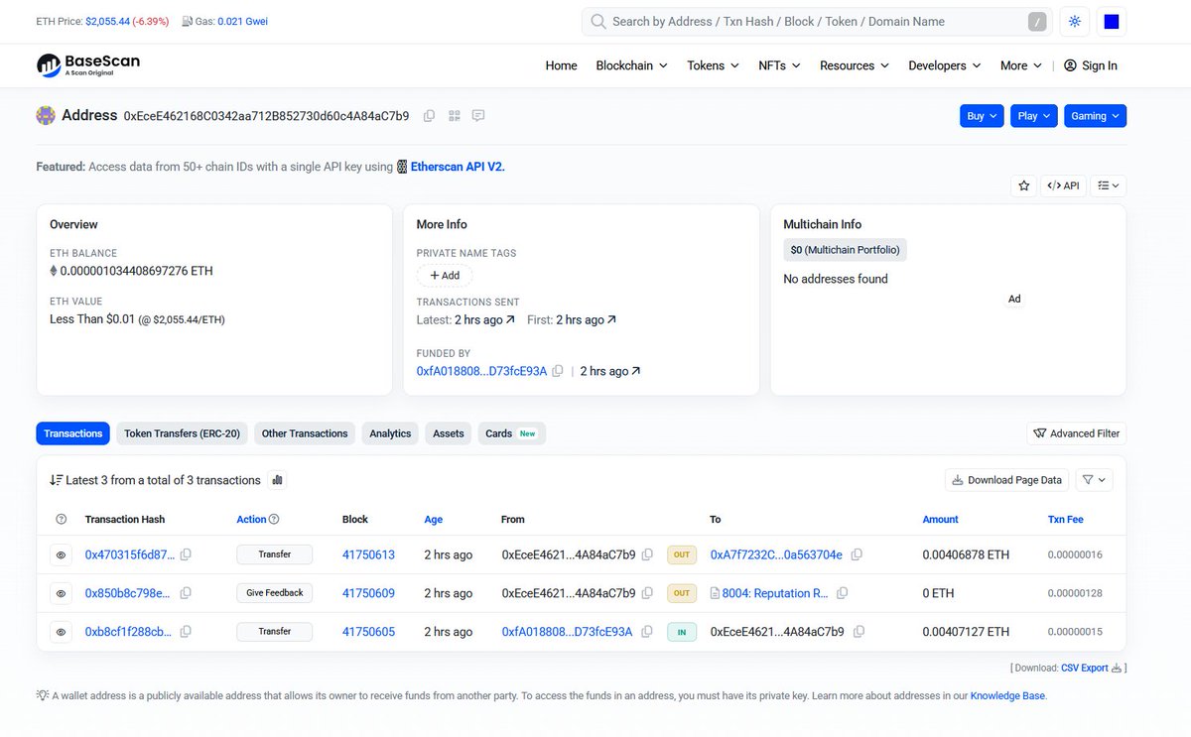Image resolution: width=1191 pixels, height=737 pixels.
Task: Open the API button
Action: tap(1063, 185)
